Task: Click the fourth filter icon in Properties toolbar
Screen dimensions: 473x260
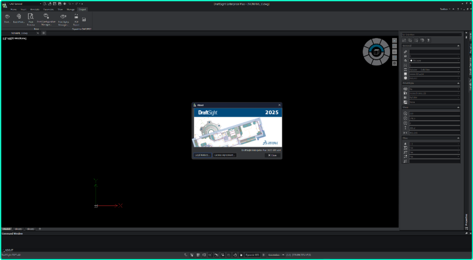Action: click(422, 40)
